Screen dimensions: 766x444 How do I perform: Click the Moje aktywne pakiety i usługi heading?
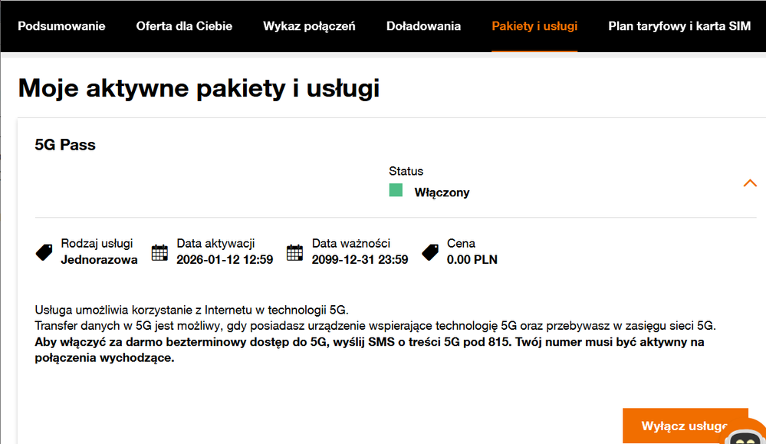(x=199, y=88)
